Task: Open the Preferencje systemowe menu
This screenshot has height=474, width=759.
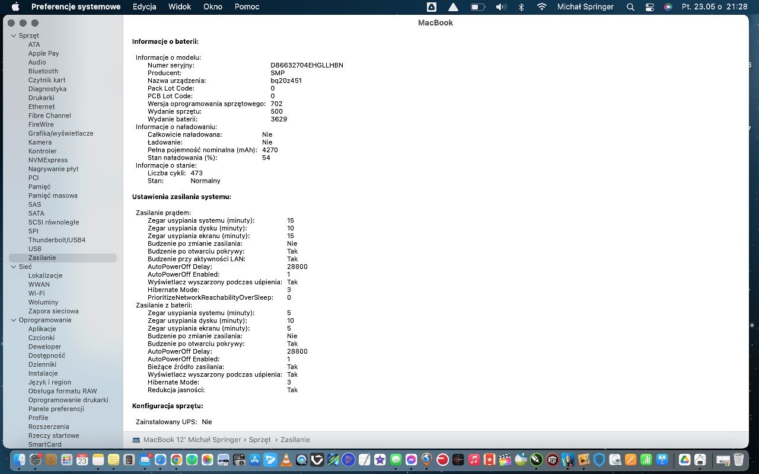Action: tap(76, 7)
